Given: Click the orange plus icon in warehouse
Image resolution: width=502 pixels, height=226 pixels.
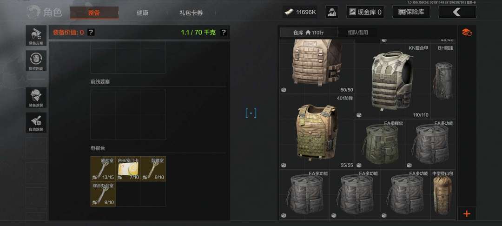Looking at the screenshot, I should 467,213.
